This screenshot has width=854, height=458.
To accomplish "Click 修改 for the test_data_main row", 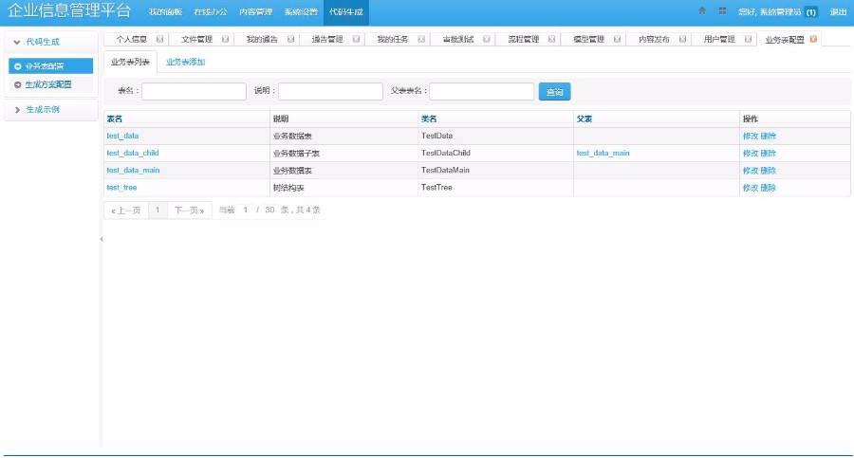I will click(x=751, y=171).
